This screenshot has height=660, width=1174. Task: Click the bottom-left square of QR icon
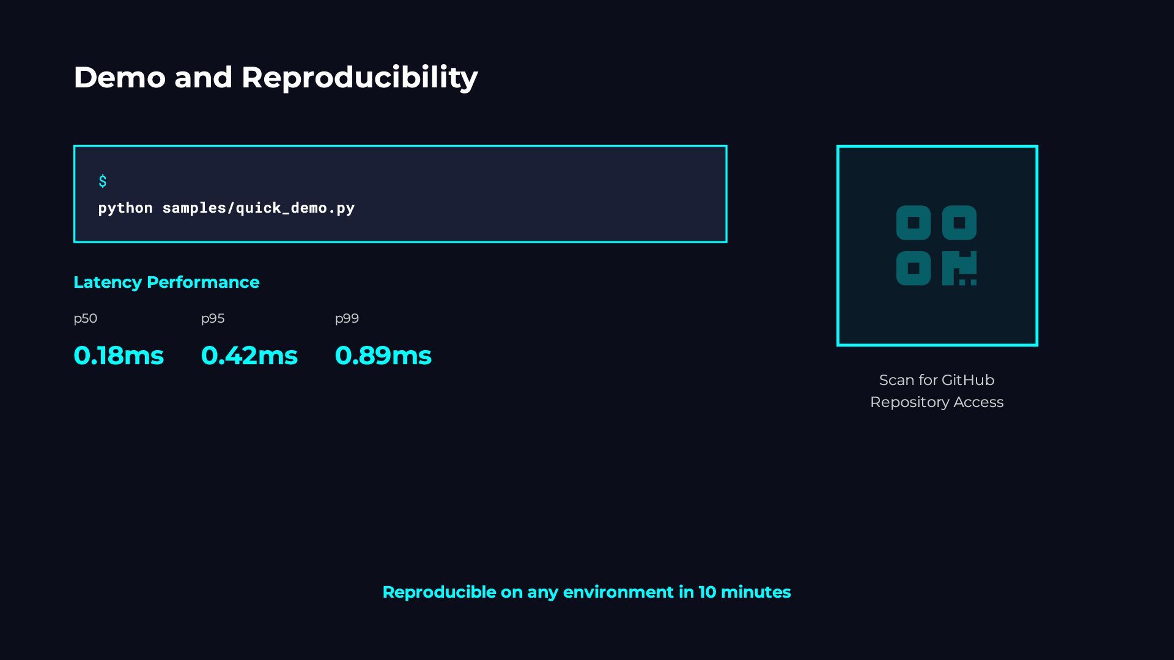(x=914, y=268)
